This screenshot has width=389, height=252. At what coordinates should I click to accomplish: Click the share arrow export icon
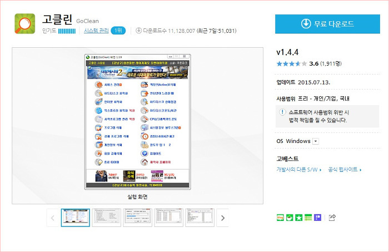332,218
